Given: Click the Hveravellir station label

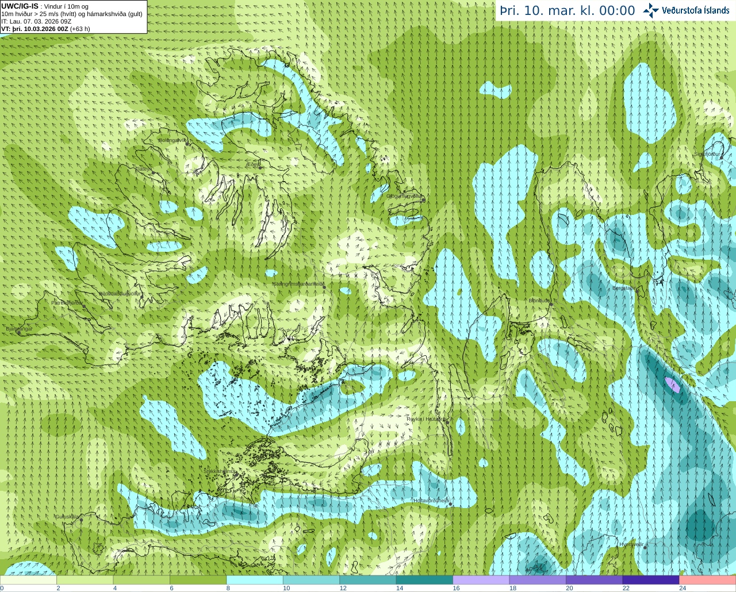Looking at the screenshot, I should tap(631, 544).
